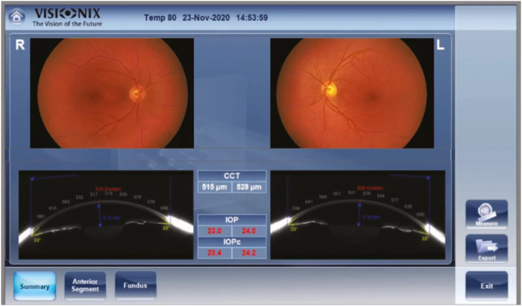Viewport: 522px width, 306px height.
Task: Select the IOP reading of 23.0
Action: point(214,230)
